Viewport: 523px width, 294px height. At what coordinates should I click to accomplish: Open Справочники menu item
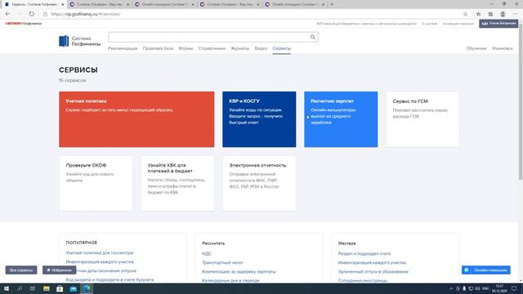tap(212, 48)
